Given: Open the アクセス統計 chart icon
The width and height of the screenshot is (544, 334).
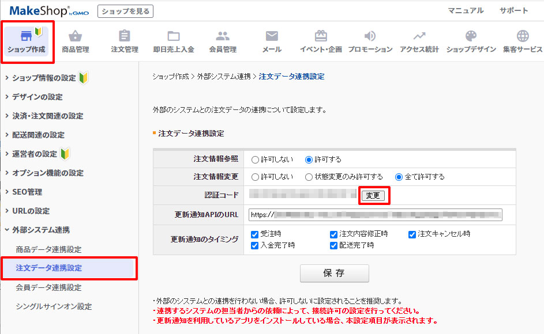Looking at the screenshot, I should (x=419, y=36).
